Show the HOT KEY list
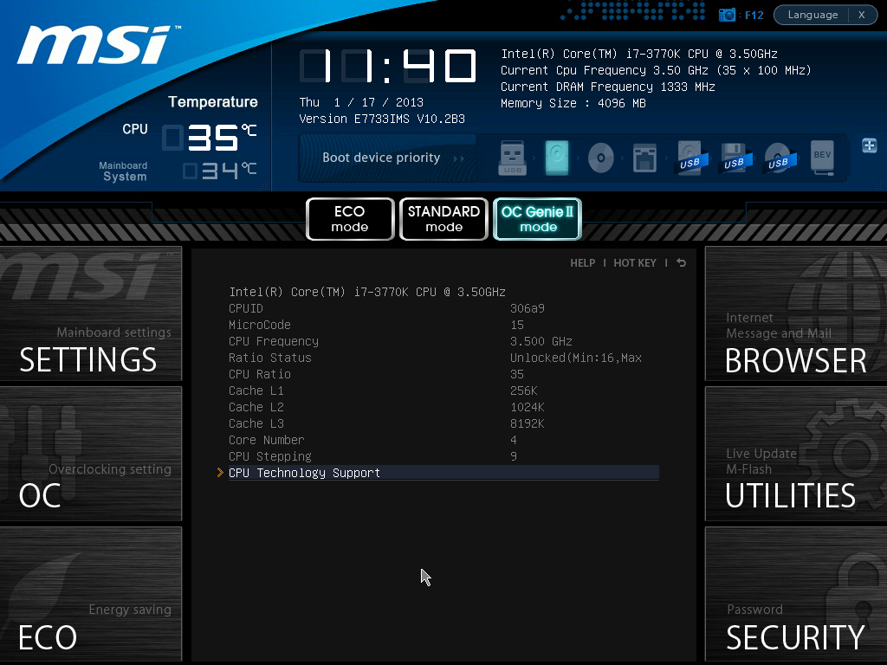This screenshot has height=665, width=887. tap(635, 263)
